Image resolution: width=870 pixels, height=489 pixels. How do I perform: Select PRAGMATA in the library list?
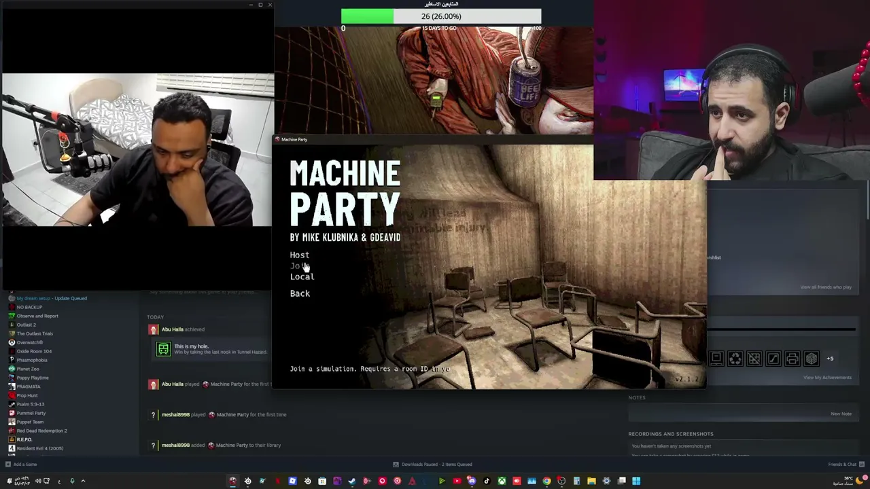click(29, 386)
